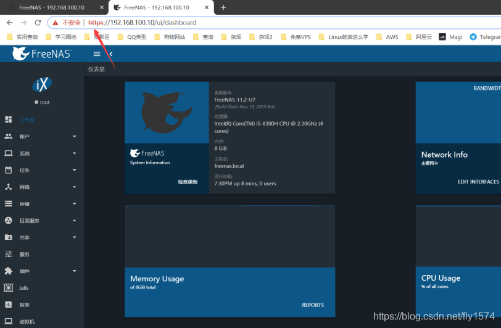Switch to the first FreeNAS browser tab
The width and height of the screenshot is (501, 328).
click(x=54, y=7)
